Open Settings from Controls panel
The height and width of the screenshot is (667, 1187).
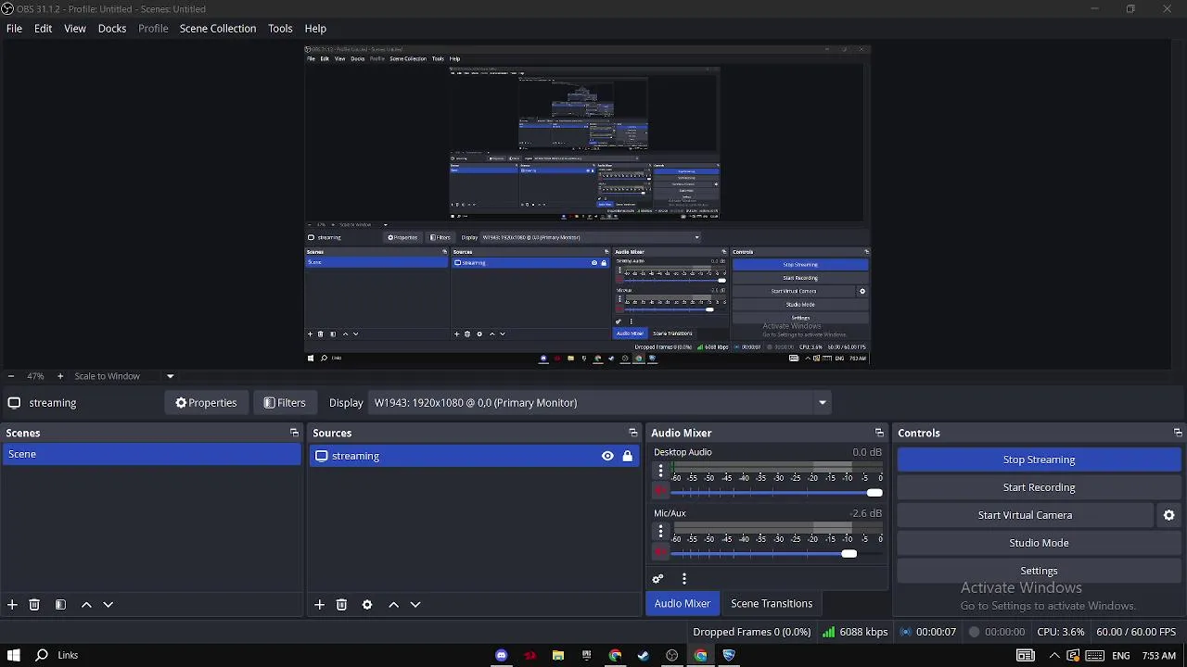tap(1039, 571)
